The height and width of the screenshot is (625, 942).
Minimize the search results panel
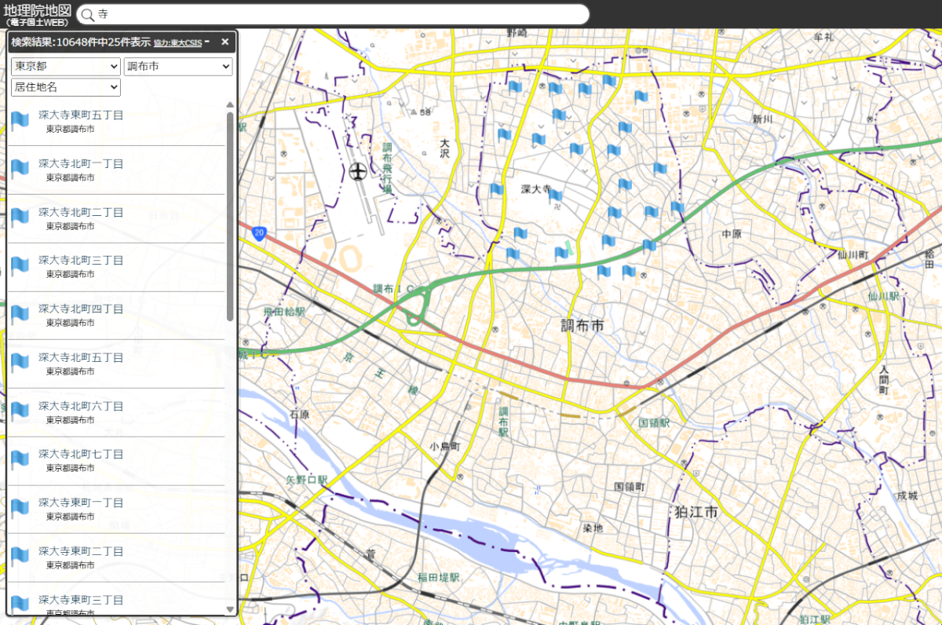[x=207, y=42]
